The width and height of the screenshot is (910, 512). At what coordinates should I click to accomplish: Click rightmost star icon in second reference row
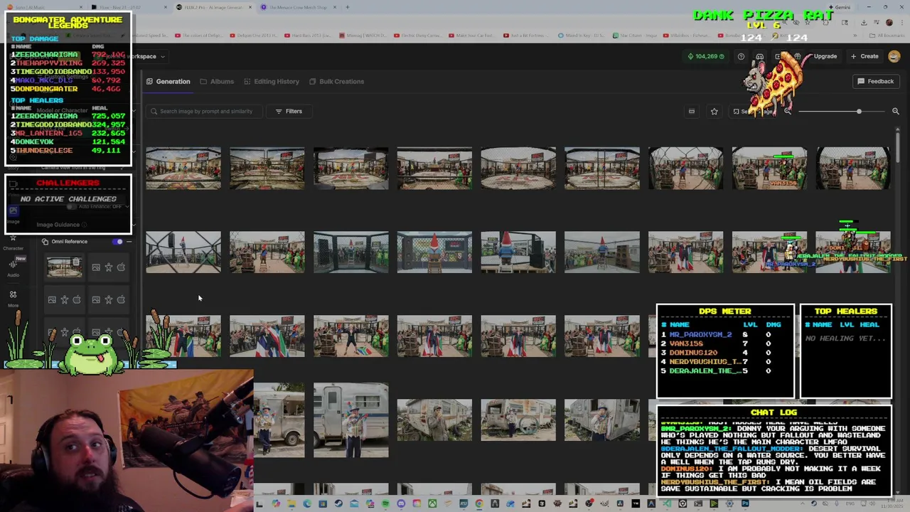109,300
